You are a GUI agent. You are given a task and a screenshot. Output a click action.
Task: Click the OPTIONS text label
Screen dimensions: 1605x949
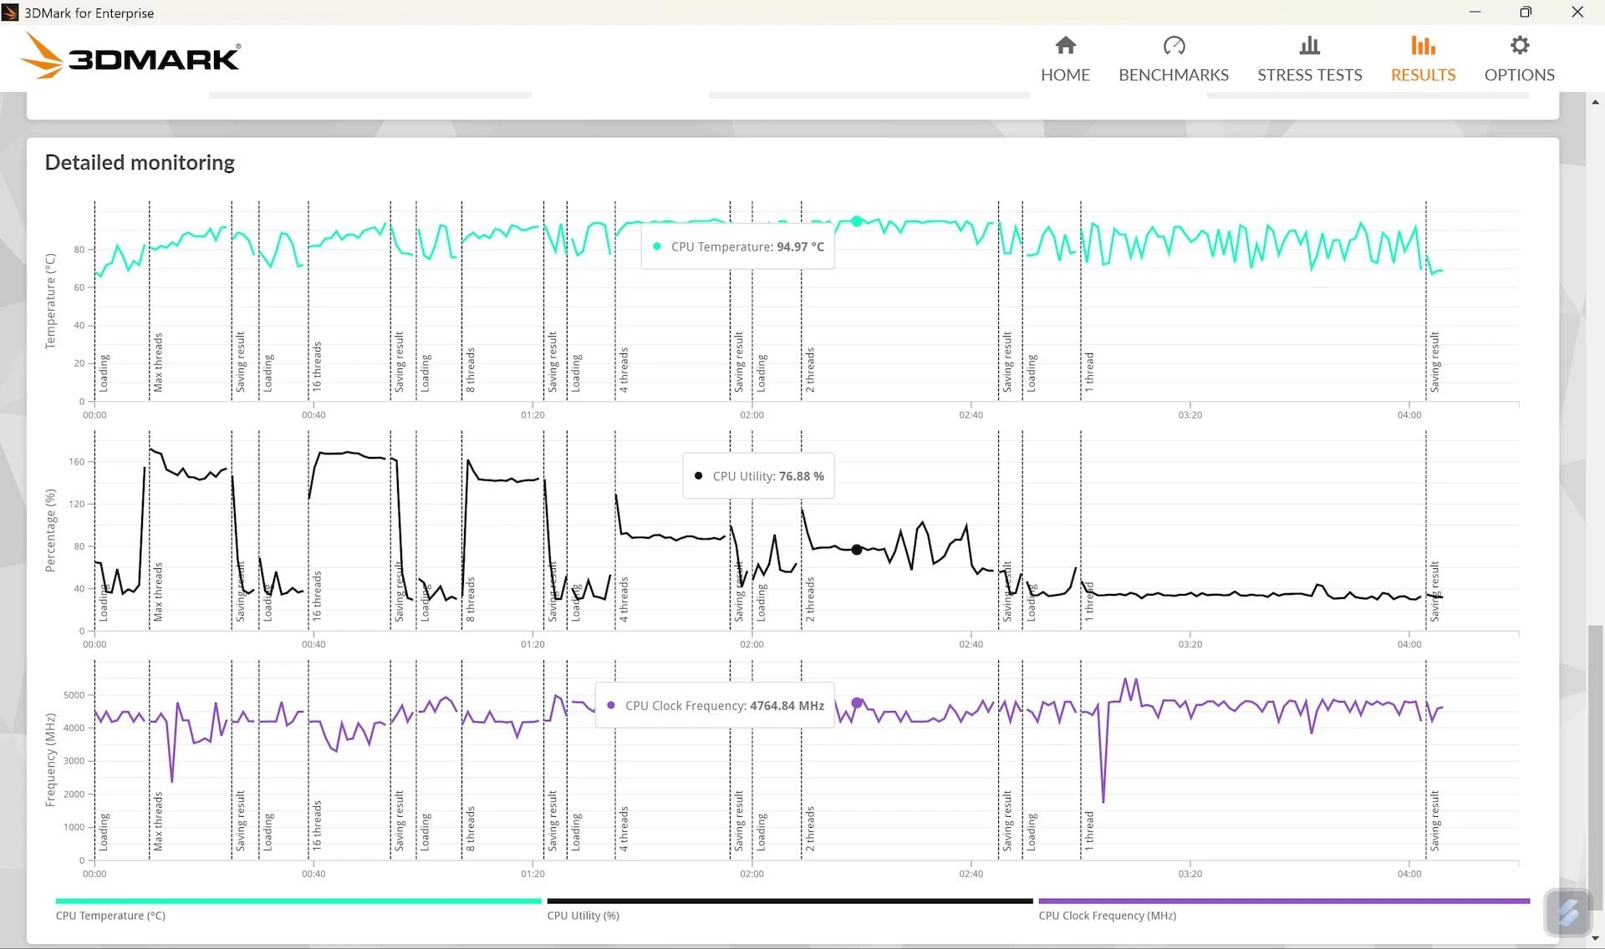click(x=1519, y=75)
